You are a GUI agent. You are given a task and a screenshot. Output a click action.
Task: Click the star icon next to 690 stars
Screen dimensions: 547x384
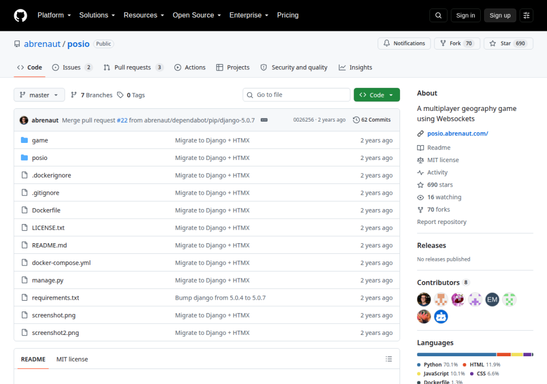(x=420, y=185)
